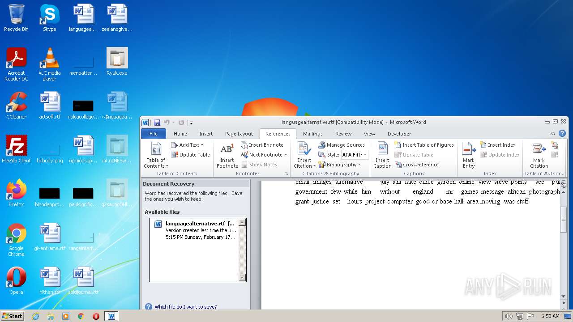The height and width of the screenshot is (322, 573).
Task: Switch to the Insert tab
Action: tap(206, 133)
